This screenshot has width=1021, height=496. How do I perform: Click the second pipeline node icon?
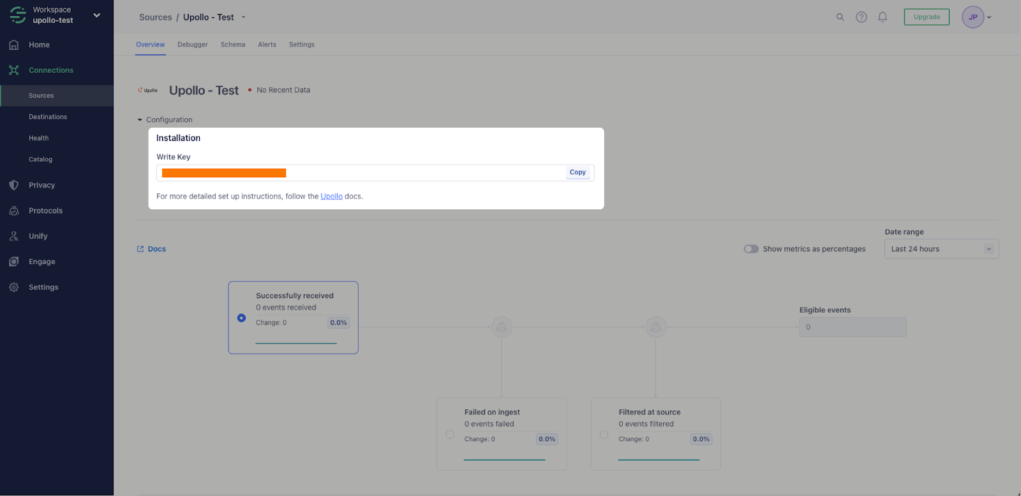(x=655, y=327)
